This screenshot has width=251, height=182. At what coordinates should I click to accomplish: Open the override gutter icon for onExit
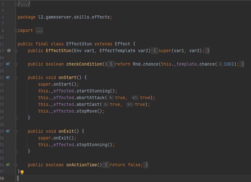tap(8, 131)
